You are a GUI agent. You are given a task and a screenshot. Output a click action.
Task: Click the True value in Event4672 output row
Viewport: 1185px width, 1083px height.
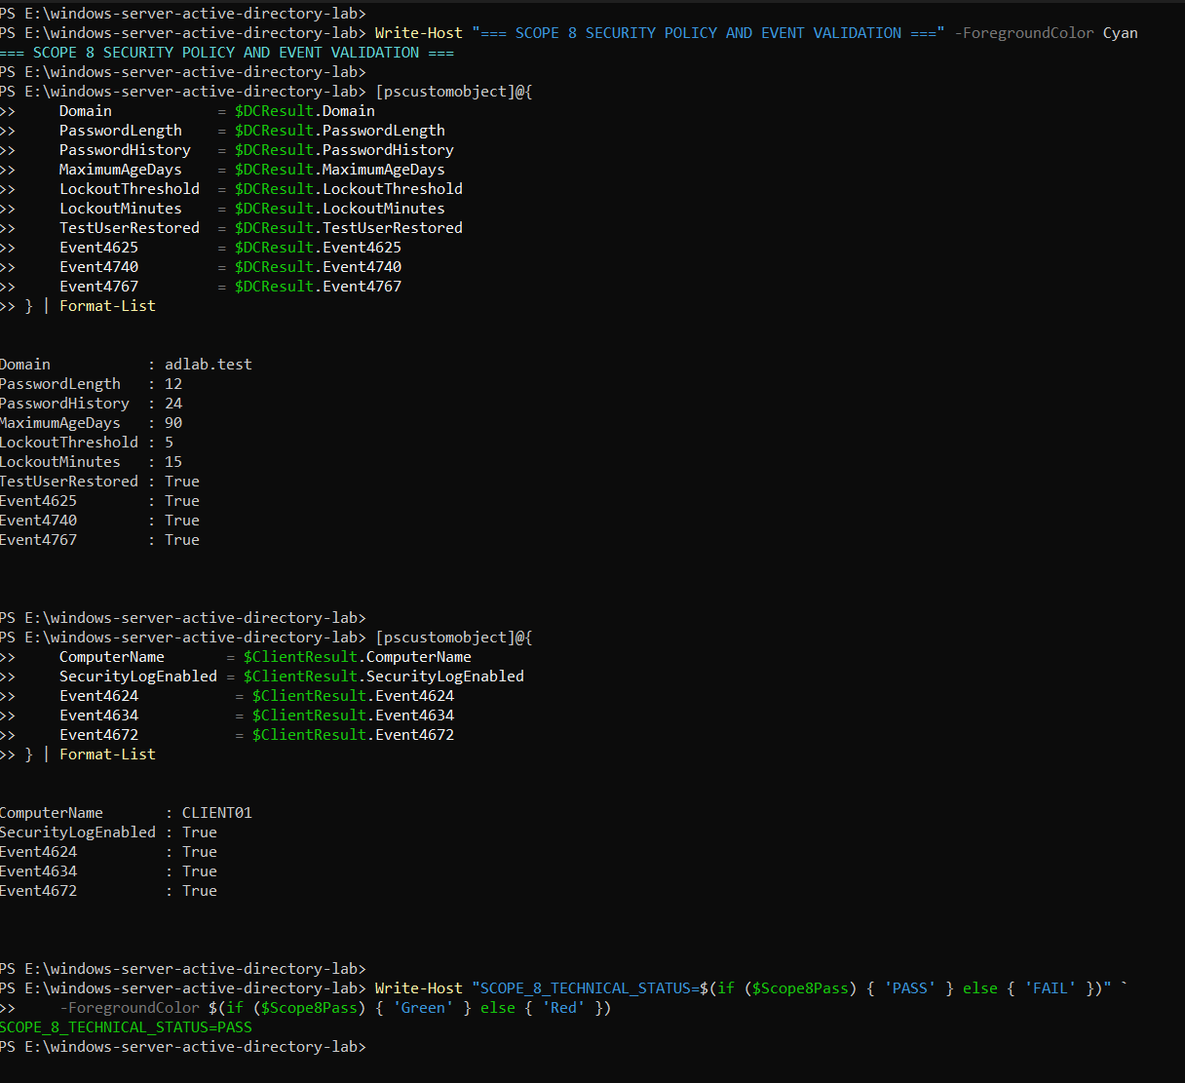pyautogui.click(x=200, y=891)
